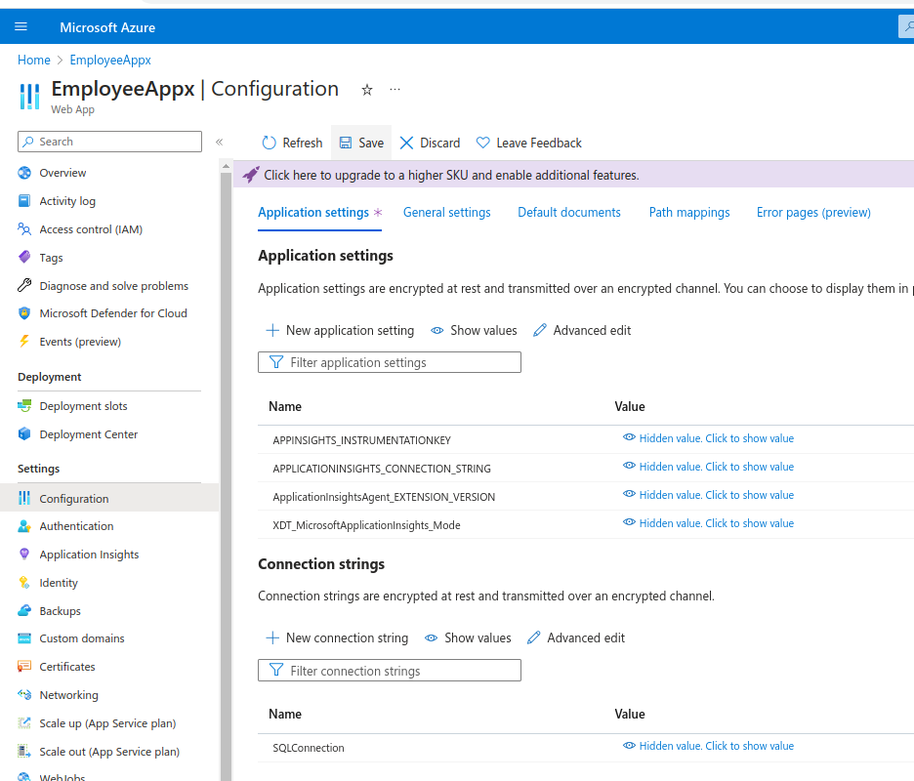914x781 pixels.
Task: Show values for connection strings
Action: pyautogui.click(x=468, y=638)
